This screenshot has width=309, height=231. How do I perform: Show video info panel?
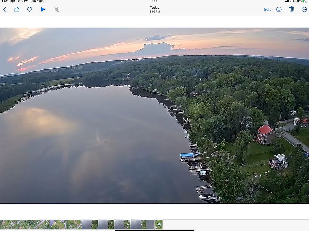click(x=279, y=10)
